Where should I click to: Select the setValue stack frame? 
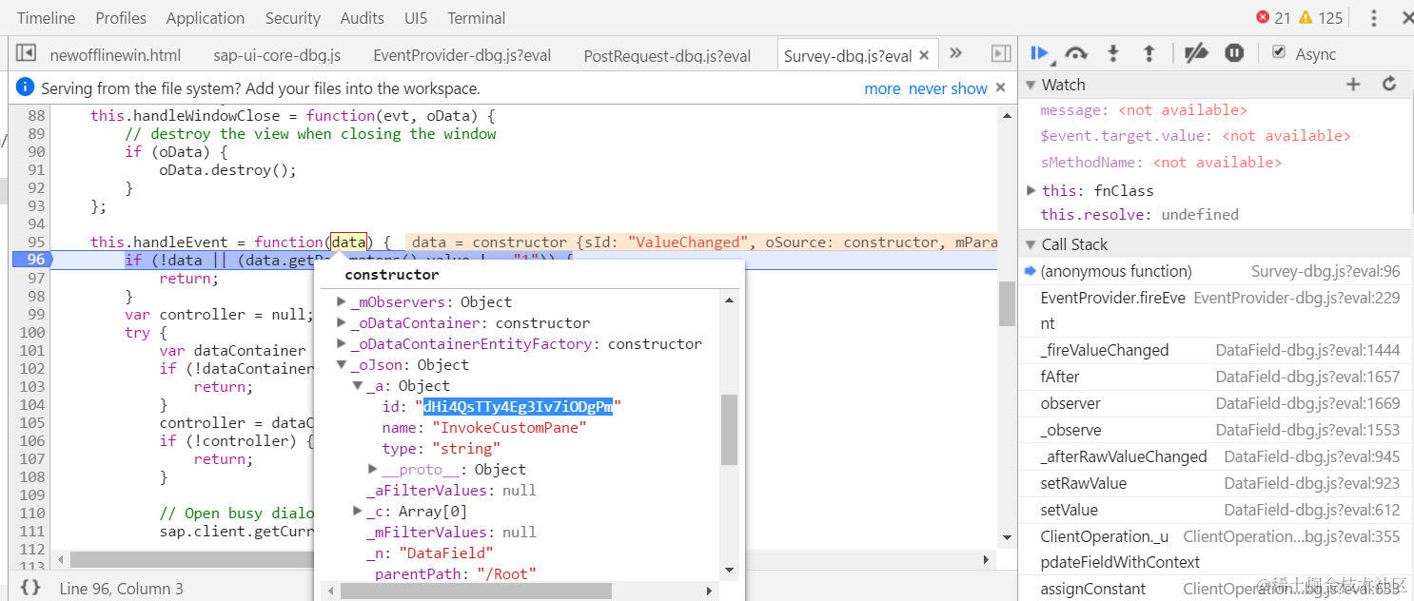(1214, 510)
